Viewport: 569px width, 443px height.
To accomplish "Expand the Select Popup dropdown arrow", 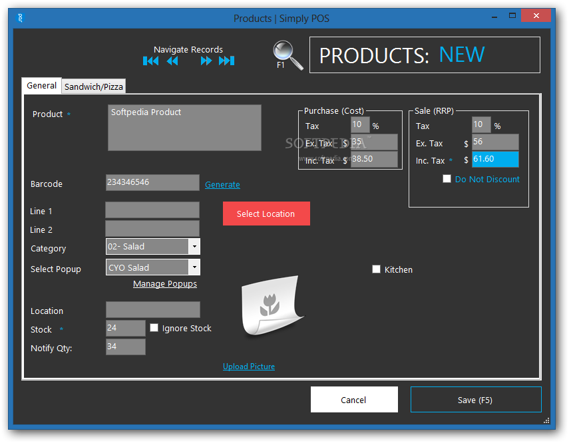I will 194,267.
